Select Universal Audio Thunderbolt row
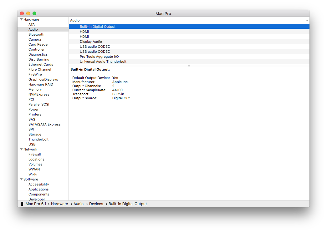Image resolution: width=327 pixels, height=232 pixels. (189, 62)
